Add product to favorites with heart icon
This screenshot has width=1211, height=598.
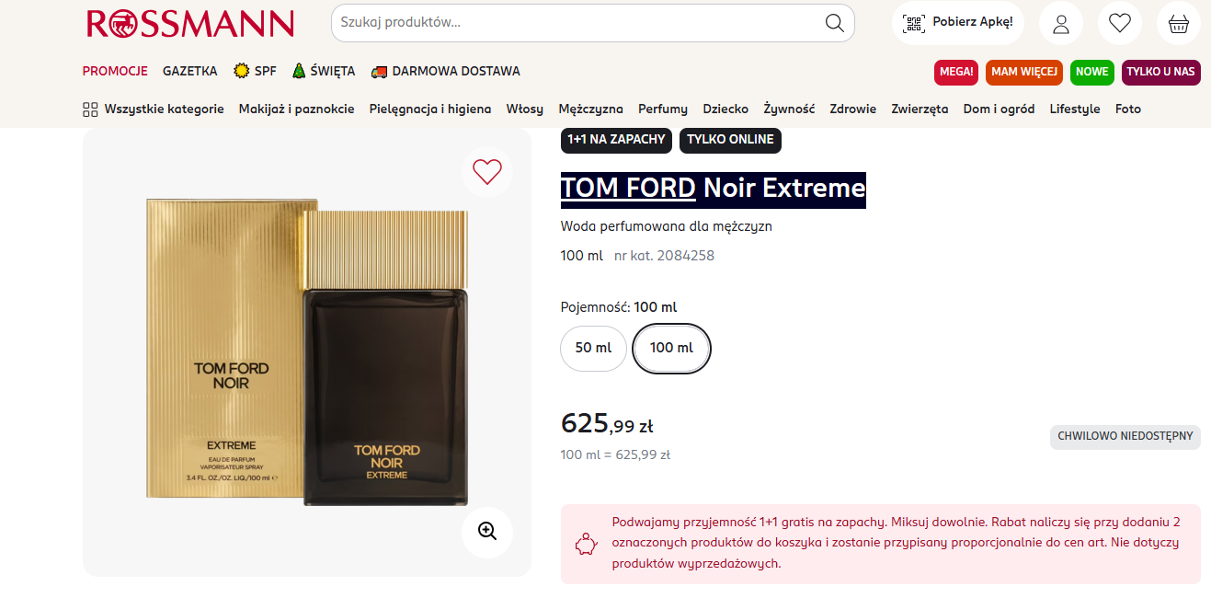tap(486, 172)
